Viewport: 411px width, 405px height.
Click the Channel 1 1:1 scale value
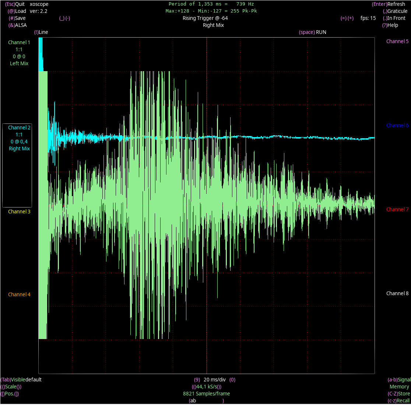point(19,50)
